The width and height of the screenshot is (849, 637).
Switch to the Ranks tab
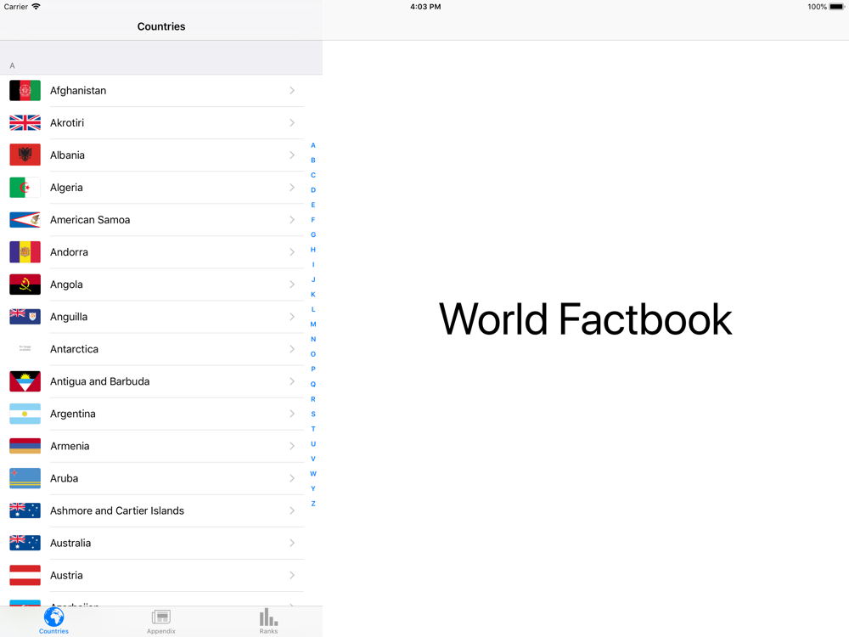pos(268,622)
